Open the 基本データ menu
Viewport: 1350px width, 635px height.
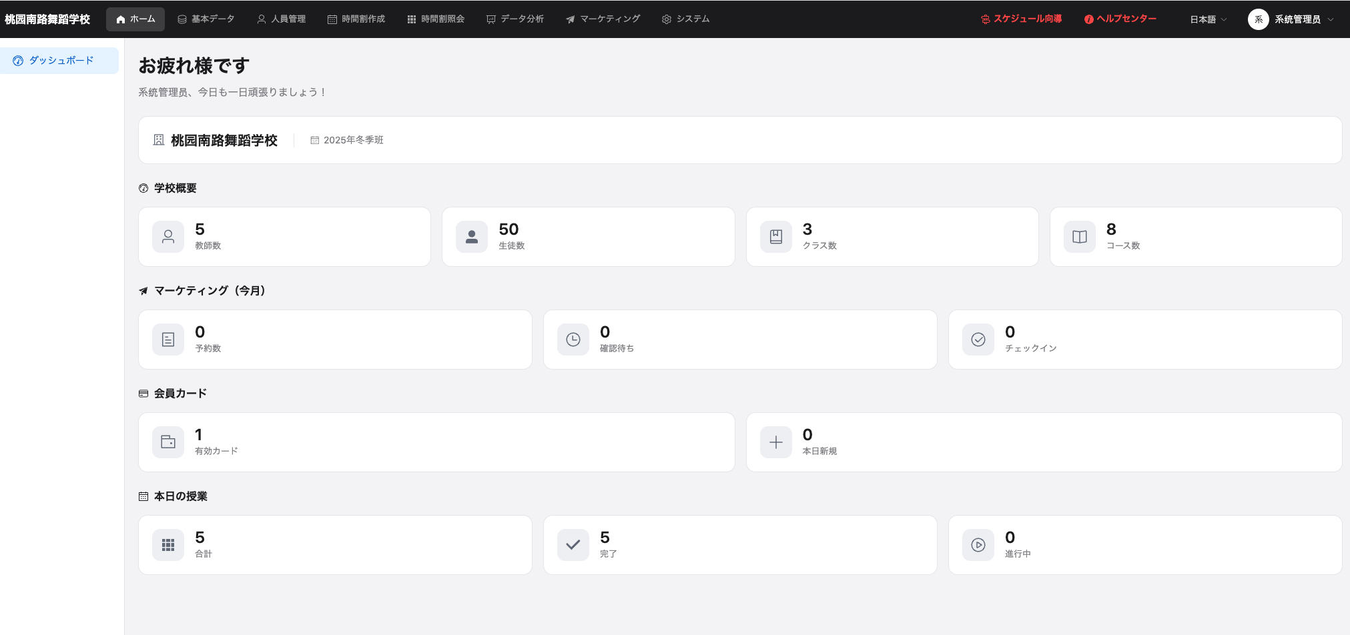[206, 19]
